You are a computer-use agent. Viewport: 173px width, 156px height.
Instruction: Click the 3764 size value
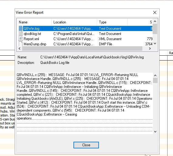coord(149,44)
